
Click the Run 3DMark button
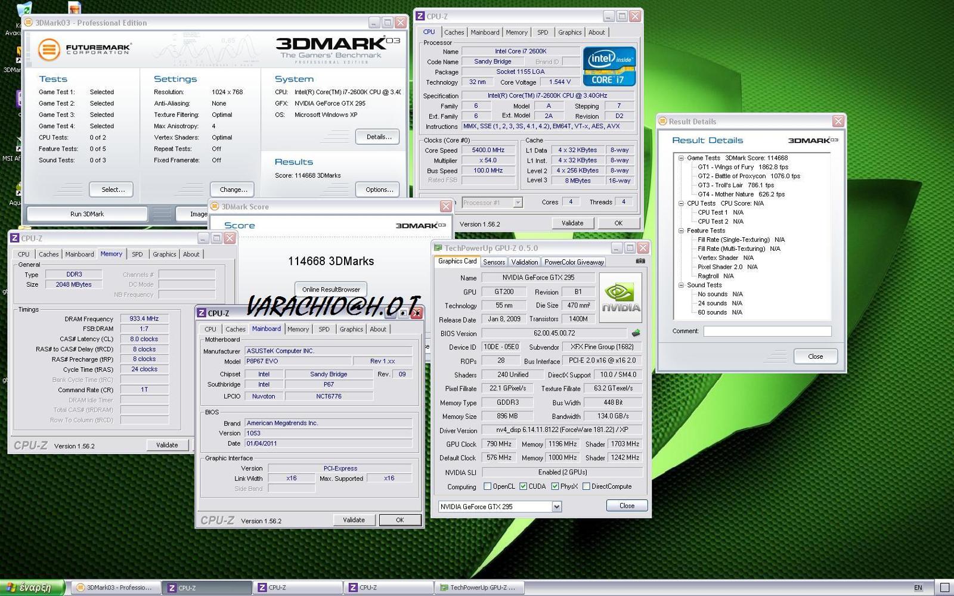tap(87, 214)
